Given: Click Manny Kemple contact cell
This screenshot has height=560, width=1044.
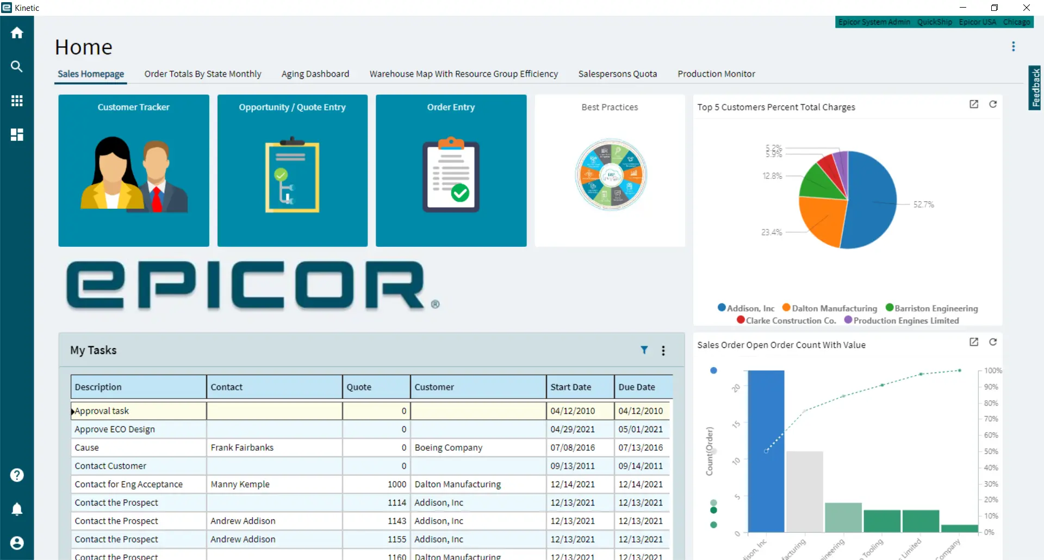Looking at the screenshot, I should [275, 484].
